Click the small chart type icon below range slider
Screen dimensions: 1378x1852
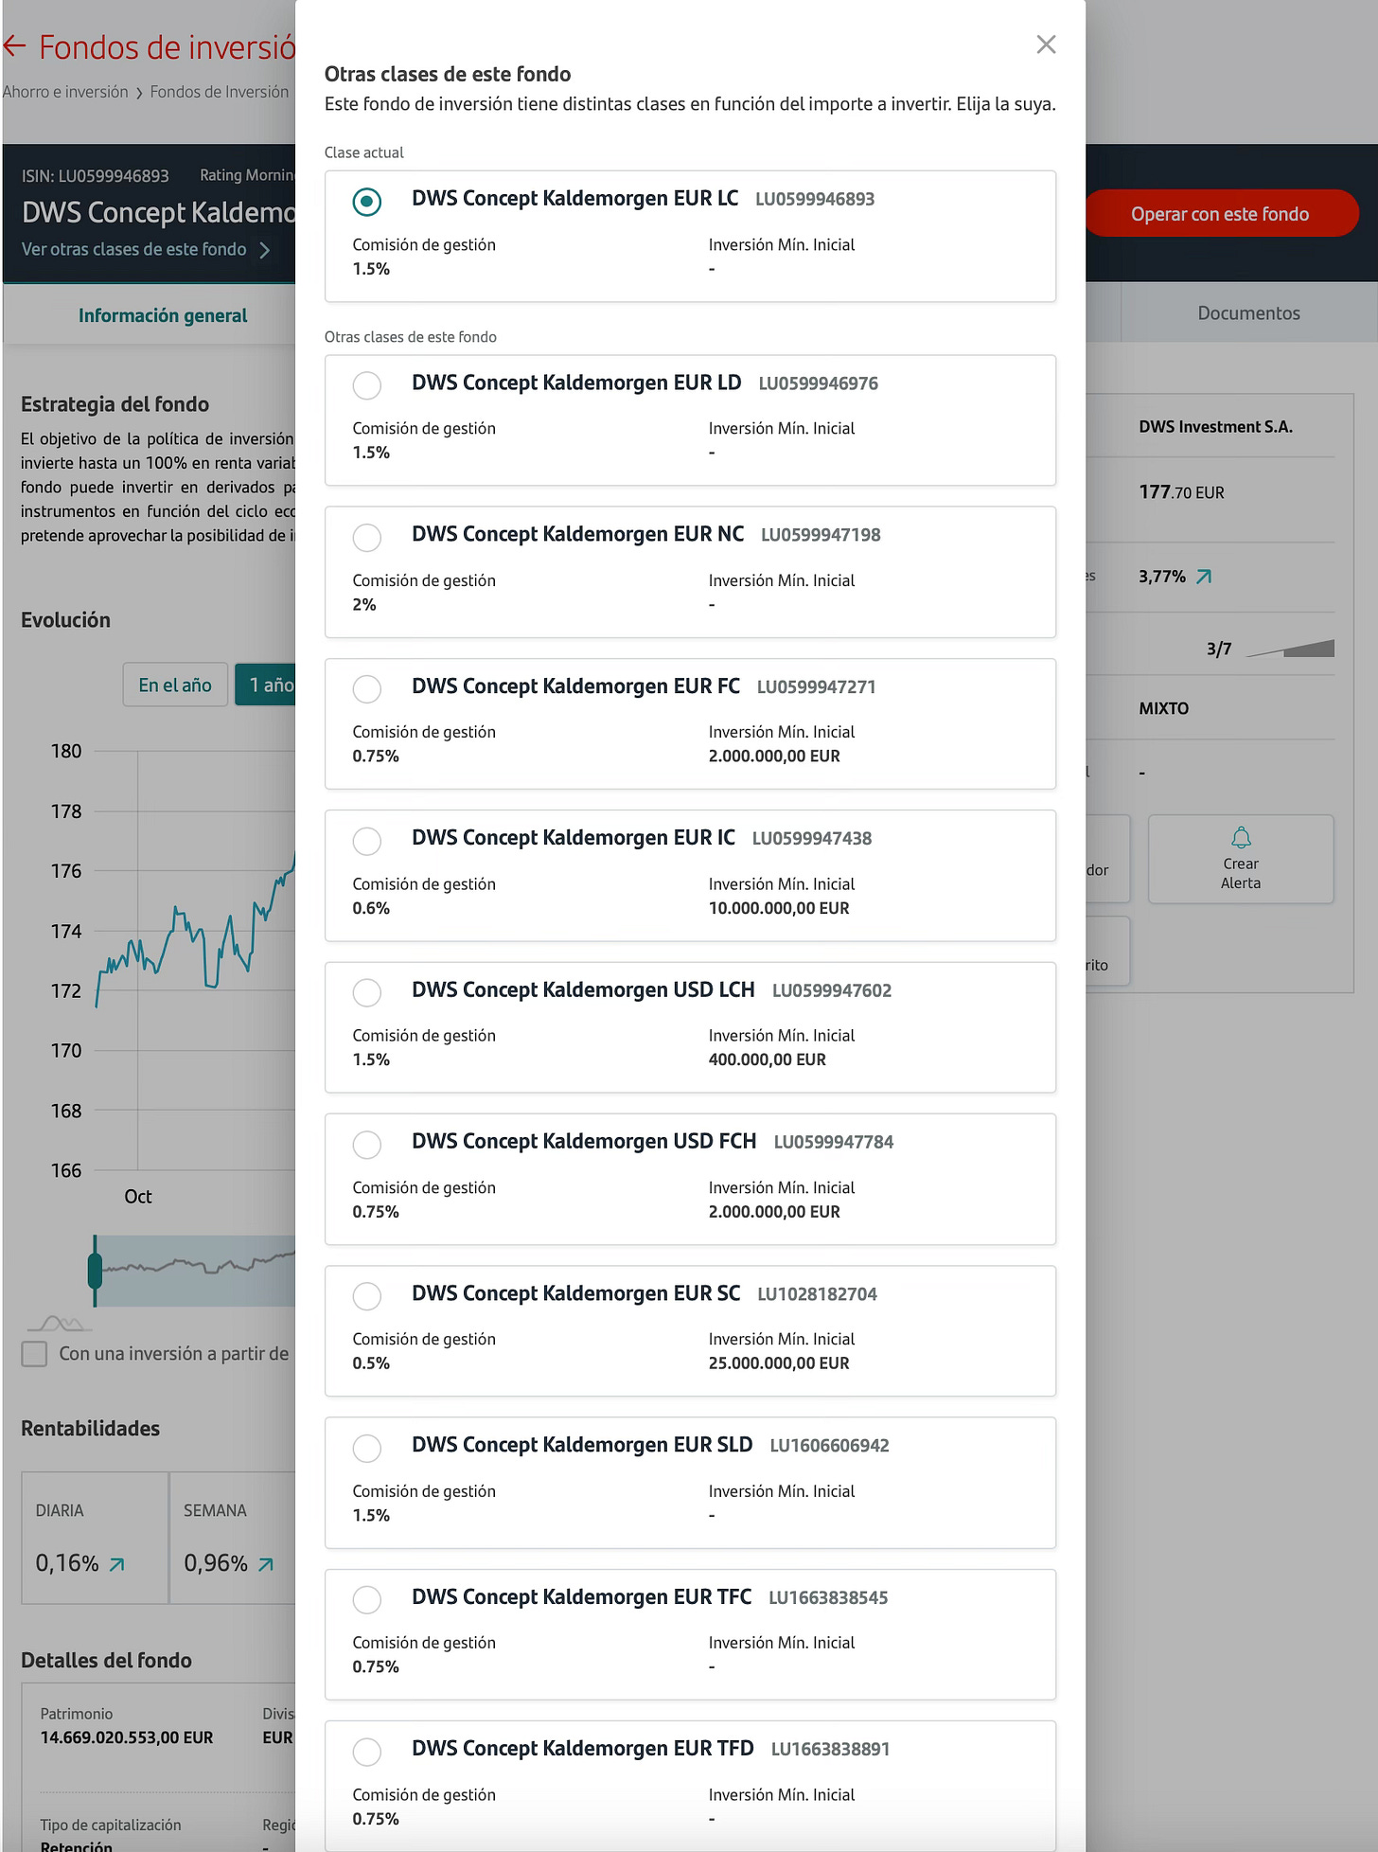[60, 1323]
